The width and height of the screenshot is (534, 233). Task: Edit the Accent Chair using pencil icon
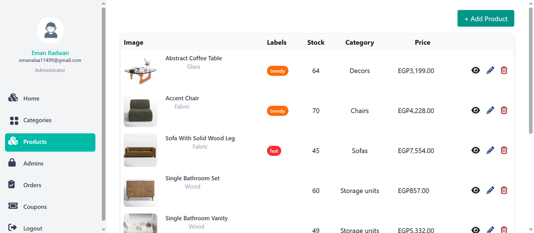(490, 111)
